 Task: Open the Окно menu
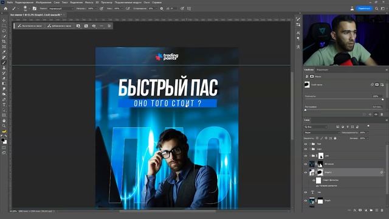click(146, 2)
